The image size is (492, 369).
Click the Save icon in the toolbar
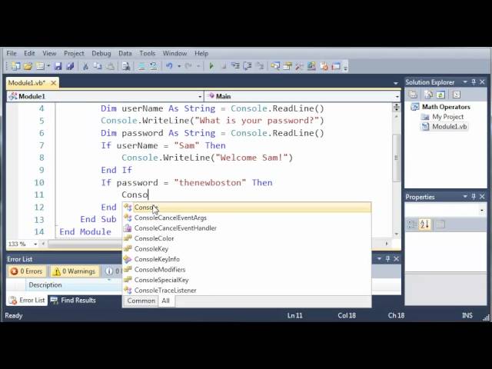(x=58, y=67)
